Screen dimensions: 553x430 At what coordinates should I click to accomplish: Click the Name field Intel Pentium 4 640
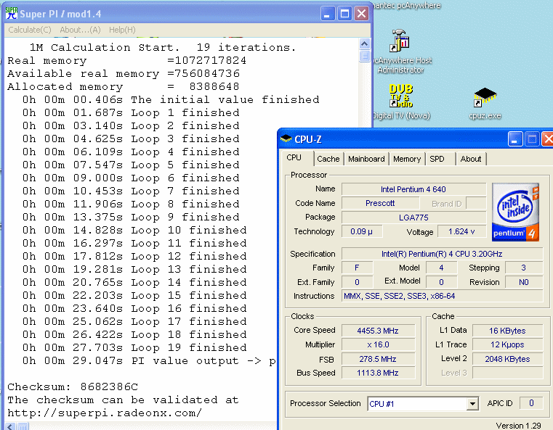[413, 189]
